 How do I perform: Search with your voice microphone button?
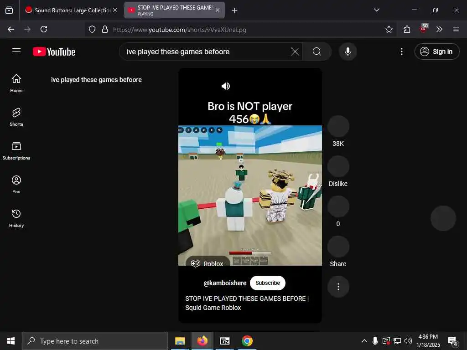pyautogui.click(x=348, y=51)
